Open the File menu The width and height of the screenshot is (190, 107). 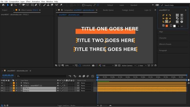click(2, 1)
